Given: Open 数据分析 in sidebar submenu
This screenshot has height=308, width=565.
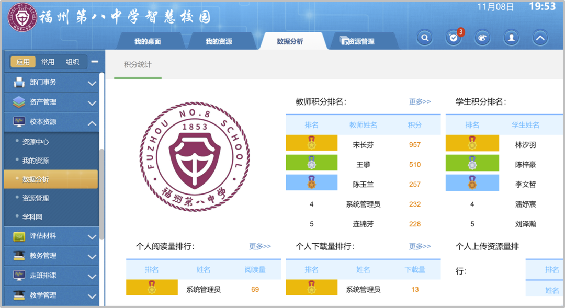Looking at the screenshot, I should click(x=51, y=179).
